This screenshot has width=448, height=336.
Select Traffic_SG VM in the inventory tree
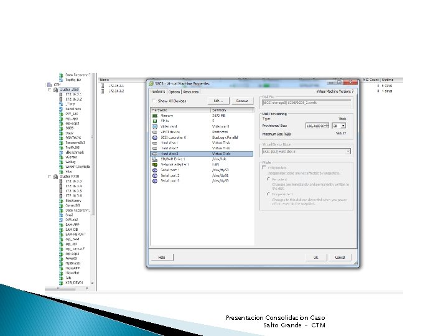click(73, 147)
